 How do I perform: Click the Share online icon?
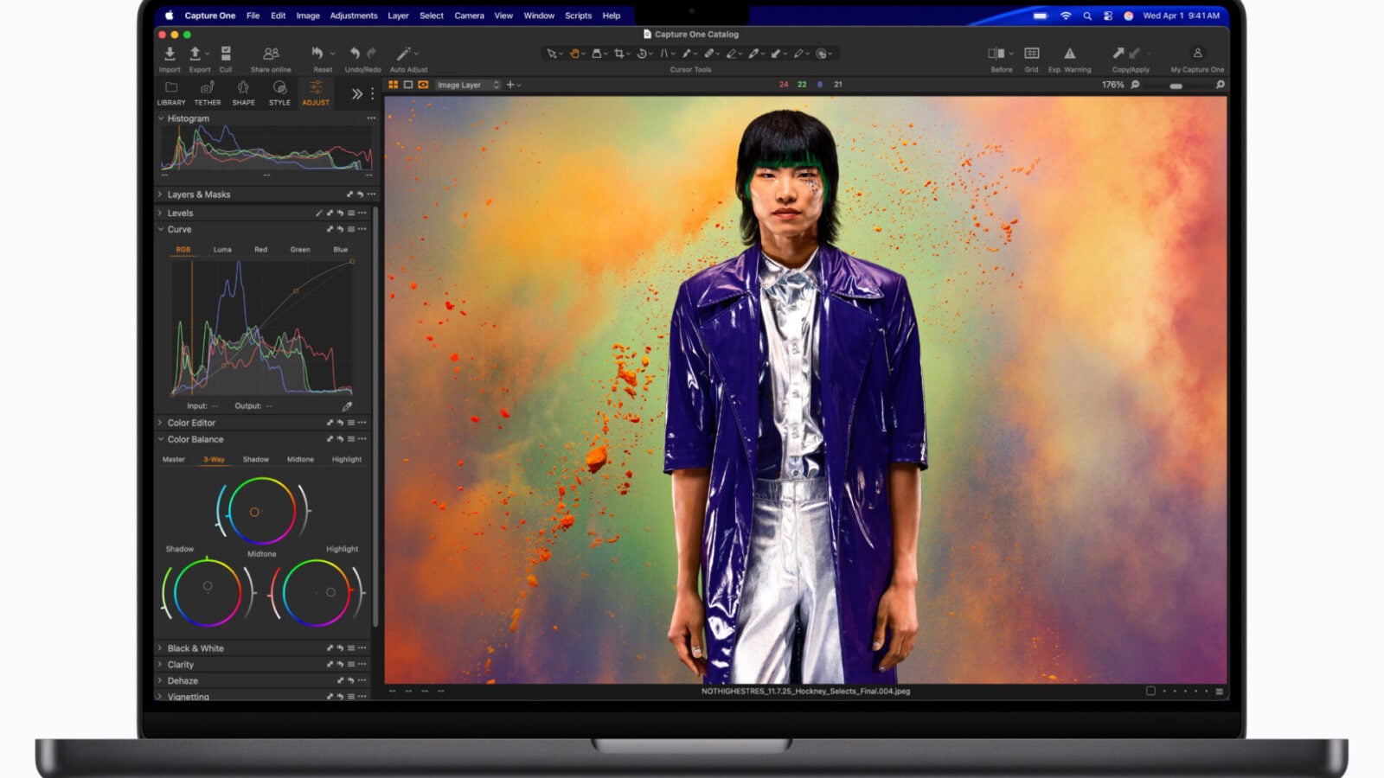(x=271, y=54)
